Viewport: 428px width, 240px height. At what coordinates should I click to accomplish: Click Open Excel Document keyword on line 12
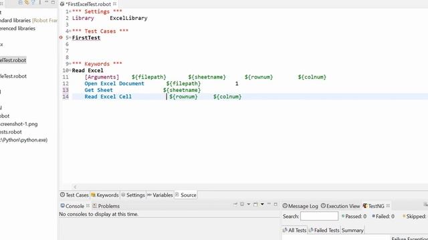114,83
